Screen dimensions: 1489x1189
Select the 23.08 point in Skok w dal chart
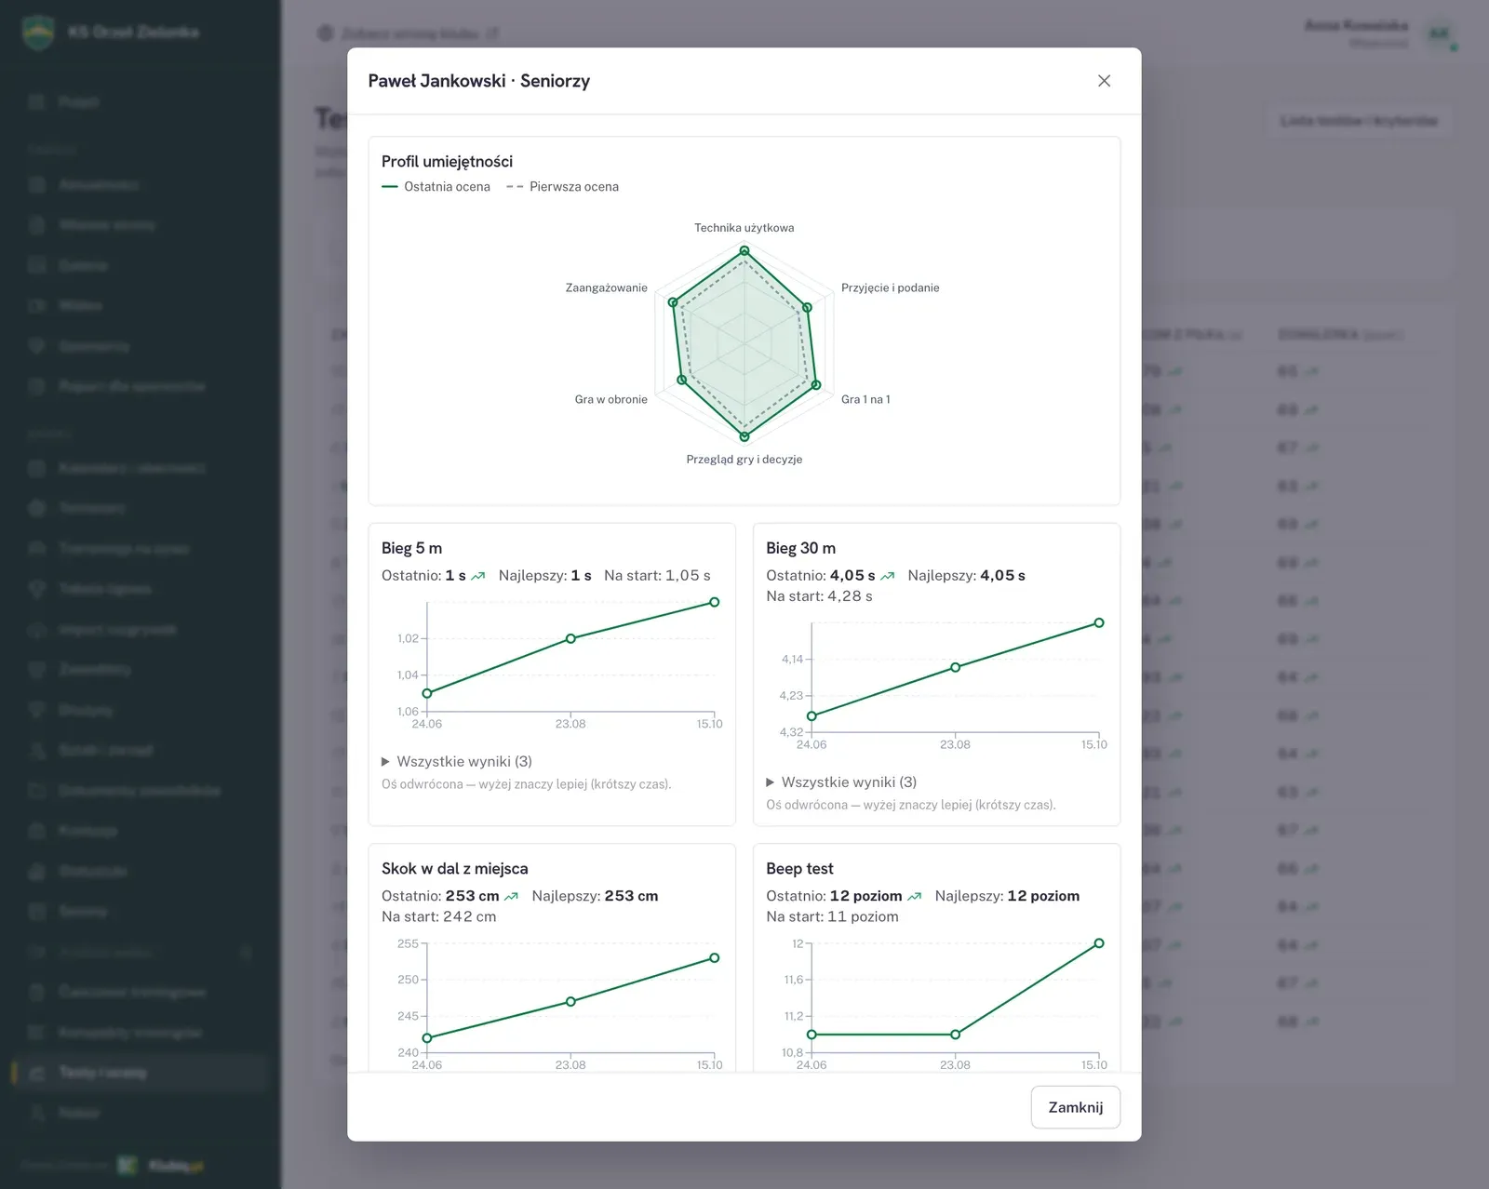(x=570, y=1001)
